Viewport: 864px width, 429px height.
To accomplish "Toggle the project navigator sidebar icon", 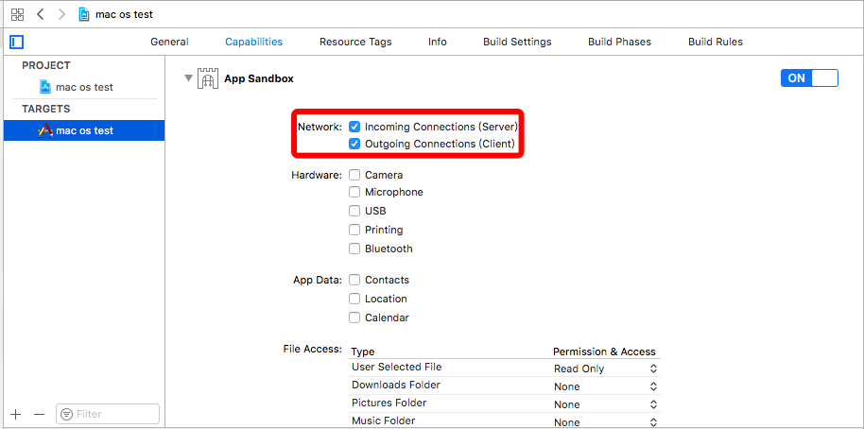I will click(x=17, y=42).
